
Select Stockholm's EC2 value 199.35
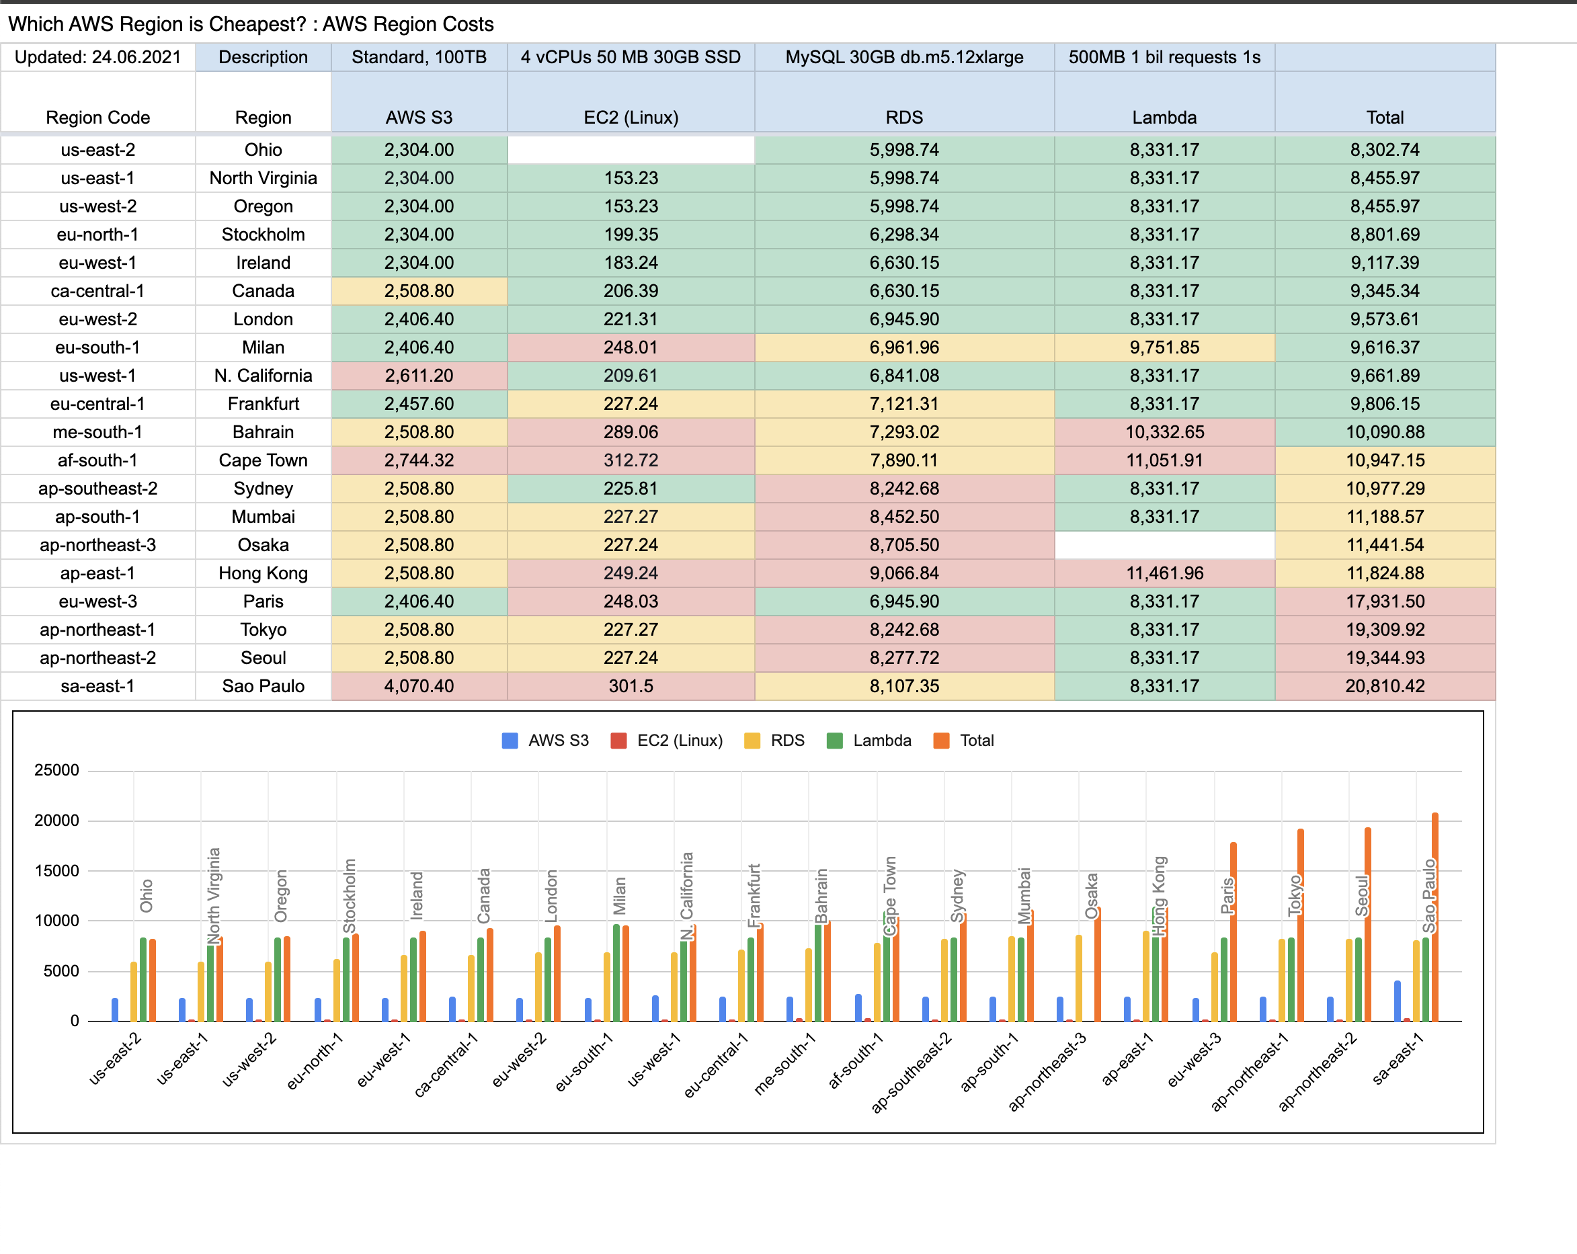coord(631,235)
